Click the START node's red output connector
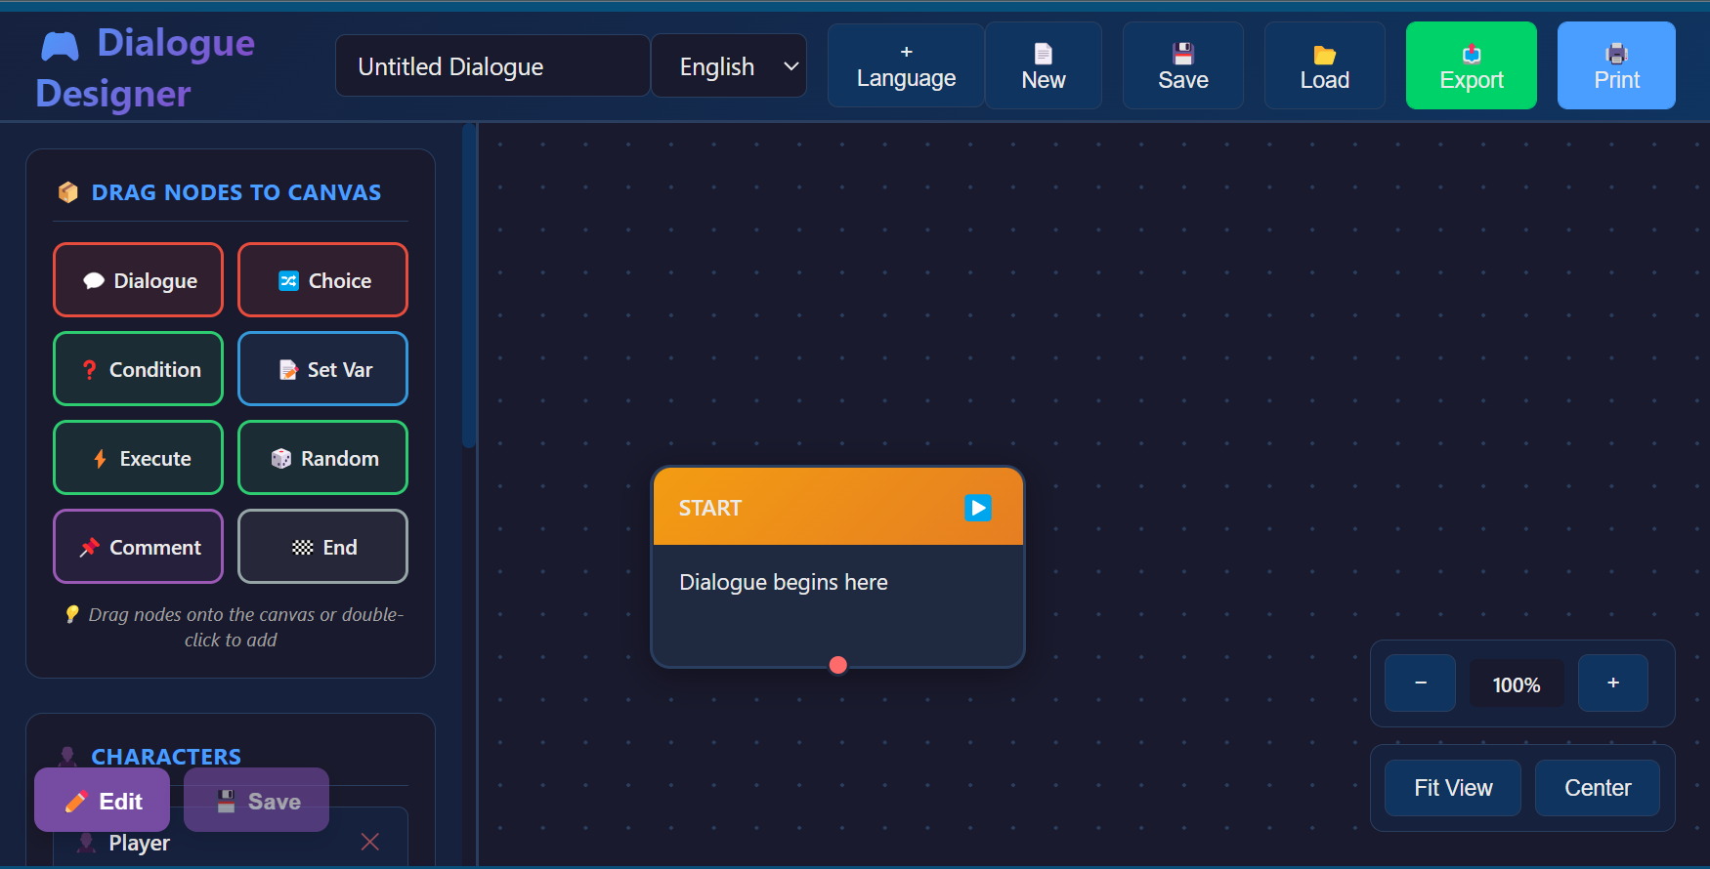 837,665
